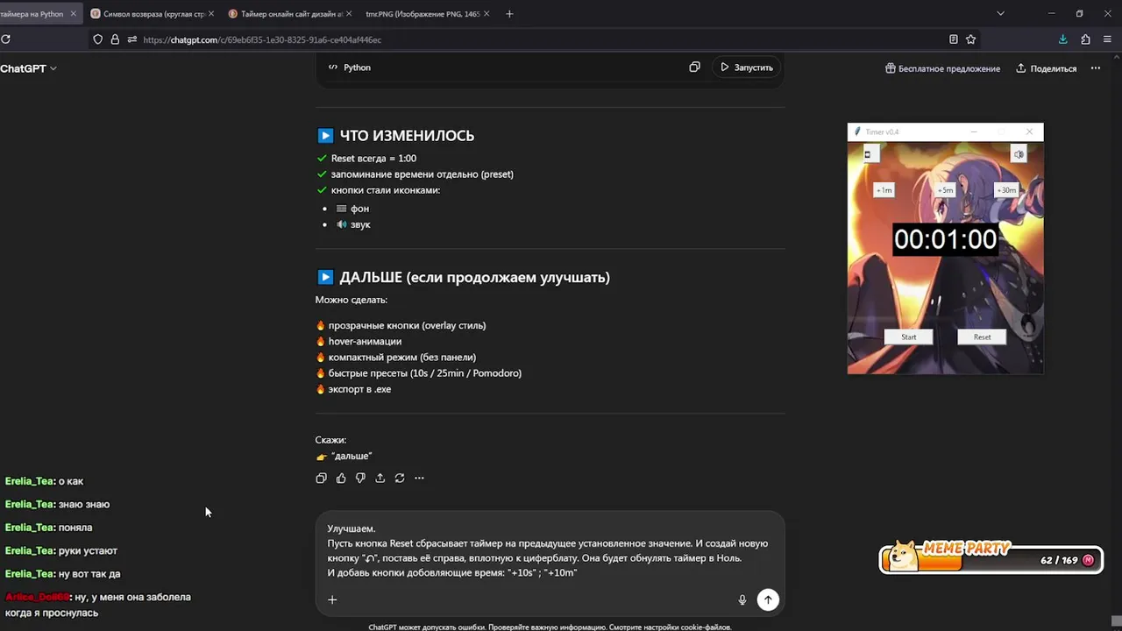Open site permissions icon in address bar

coord(131,39)
